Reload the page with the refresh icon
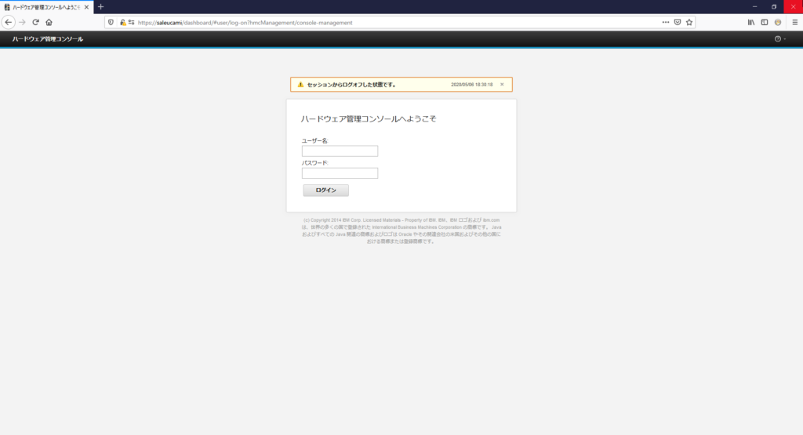Viewport: 803px width, 435px height. coord(35,23)
